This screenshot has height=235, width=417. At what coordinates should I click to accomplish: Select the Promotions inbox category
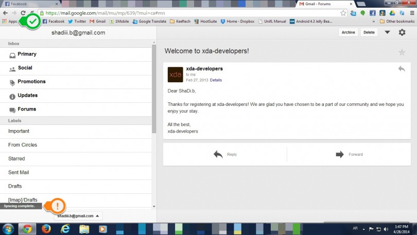[31, 82]
